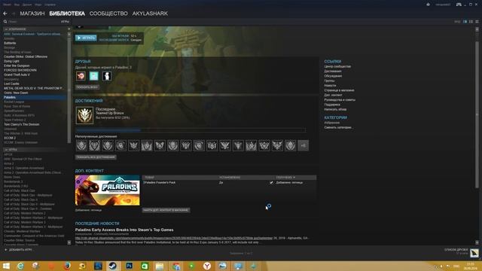
Task: Click the Написать обзор link
Action: [335, 109]
